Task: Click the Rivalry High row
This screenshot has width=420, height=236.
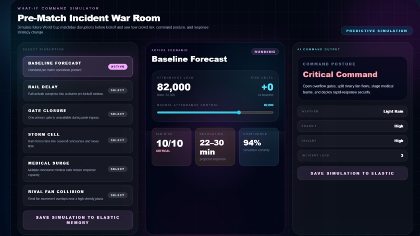Action: point(352,141)
